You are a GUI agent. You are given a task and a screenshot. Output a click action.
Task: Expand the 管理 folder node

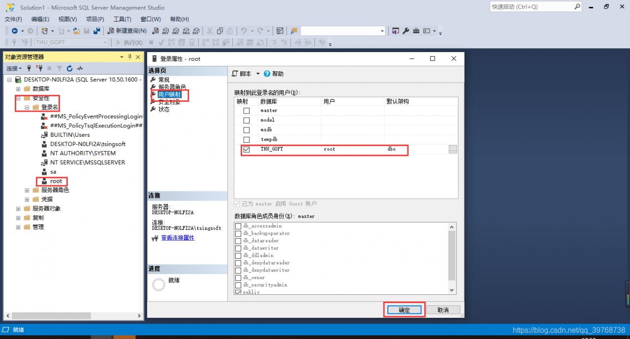[x=18, y=227]
